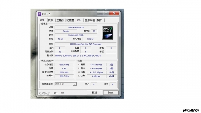Click the AMD Phenom II processor logo
The width and height of the screenshot is (201, 113).
point(107,33)
